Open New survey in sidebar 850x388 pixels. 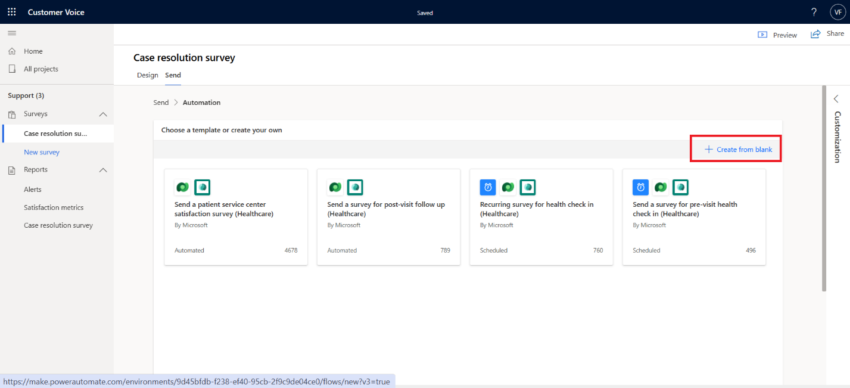pos(42,152)
